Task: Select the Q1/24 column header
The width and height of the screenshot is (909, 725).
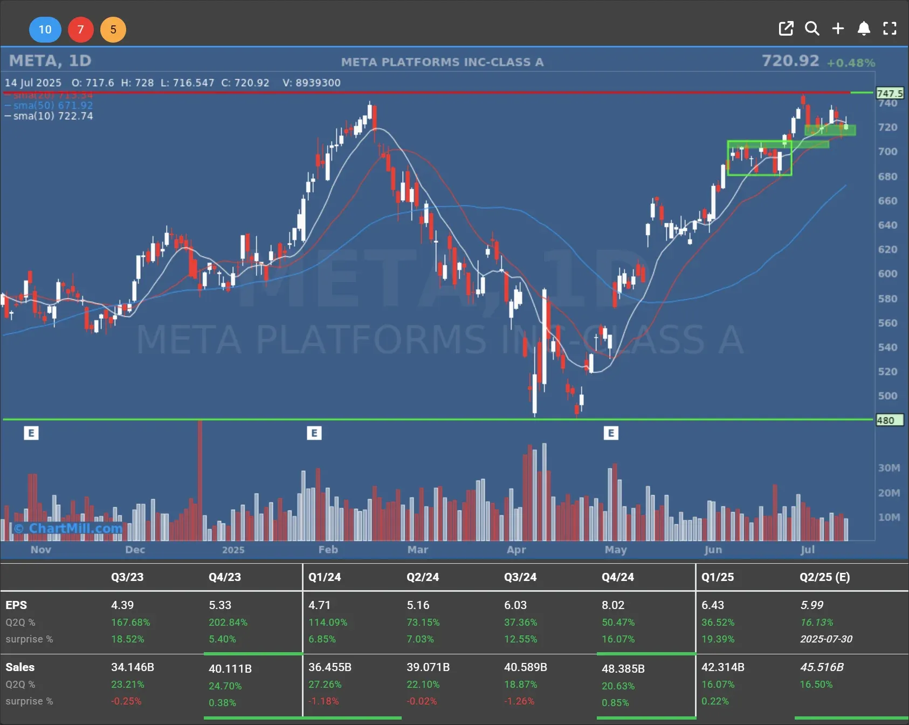Action: point(325,577)
